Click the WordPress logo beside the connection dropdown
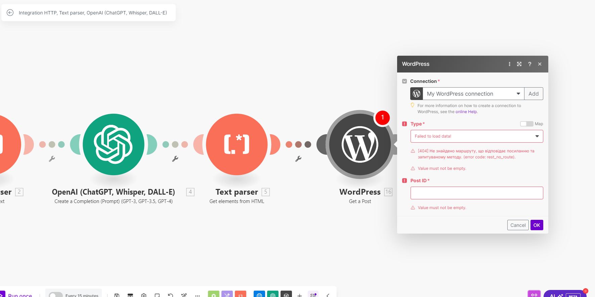The height and width of the screenshot is (297, 595). (x=417, y=94)
